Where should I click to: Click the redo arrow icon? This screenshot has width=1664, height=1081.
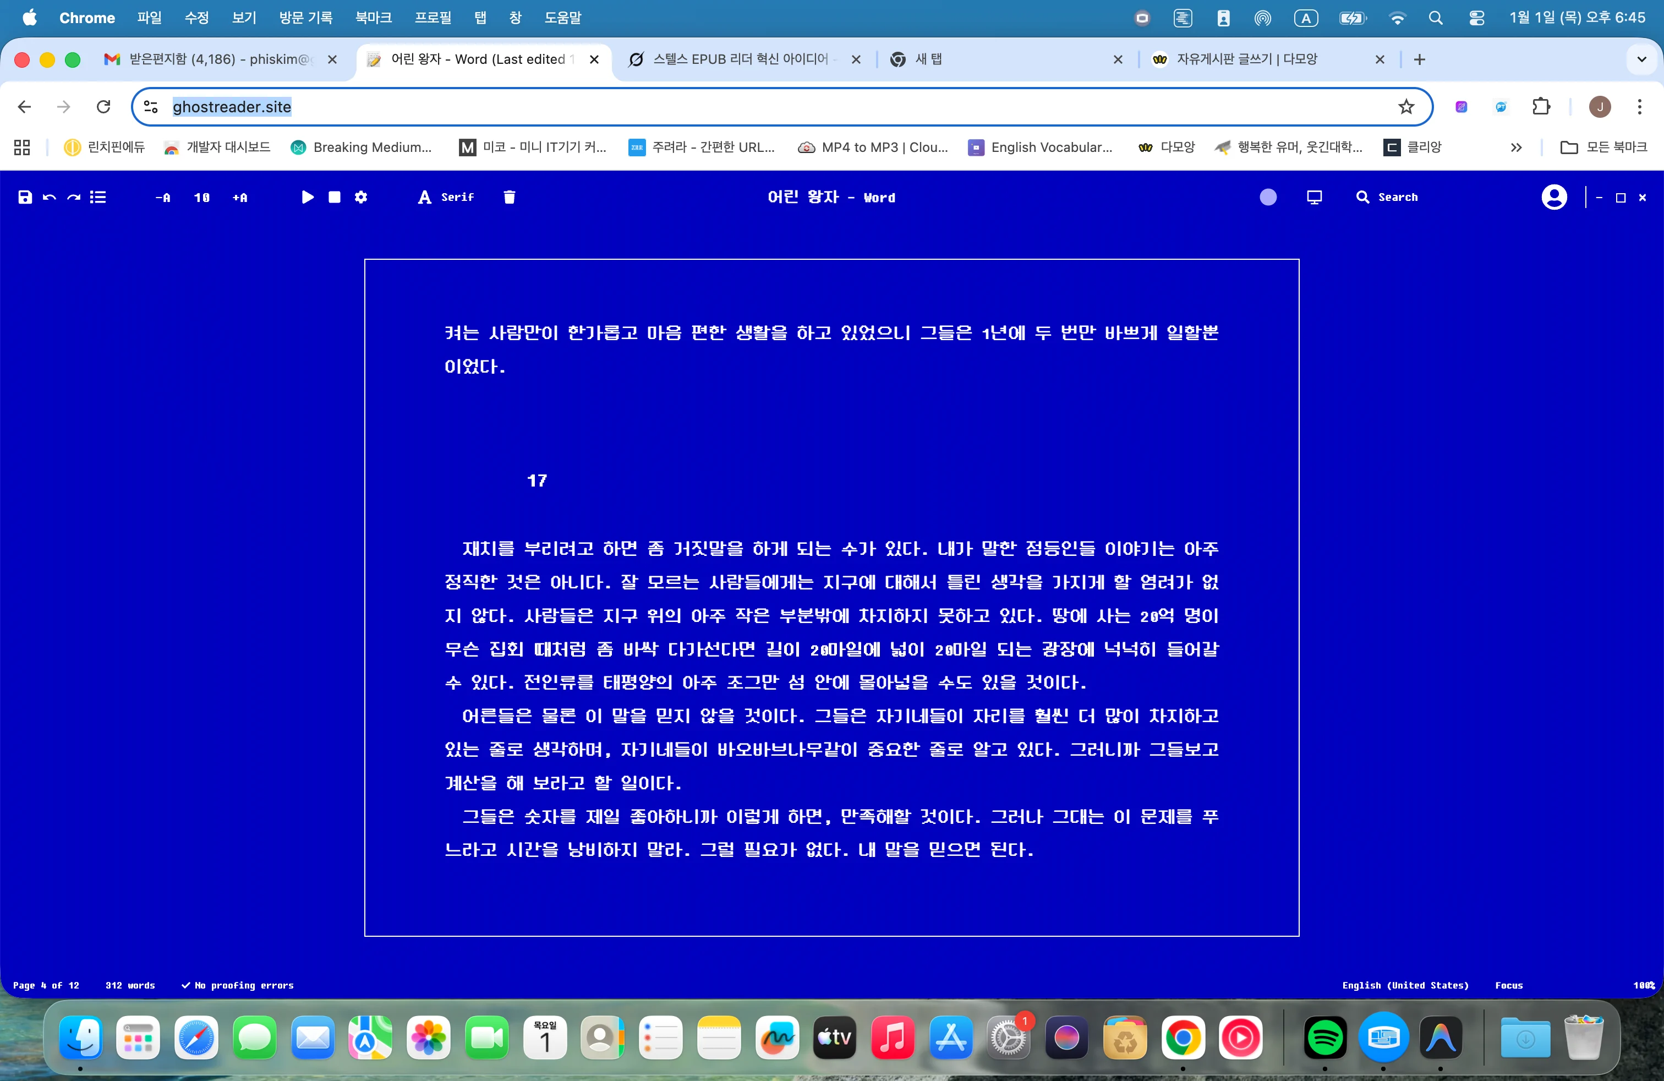[73, 197]
